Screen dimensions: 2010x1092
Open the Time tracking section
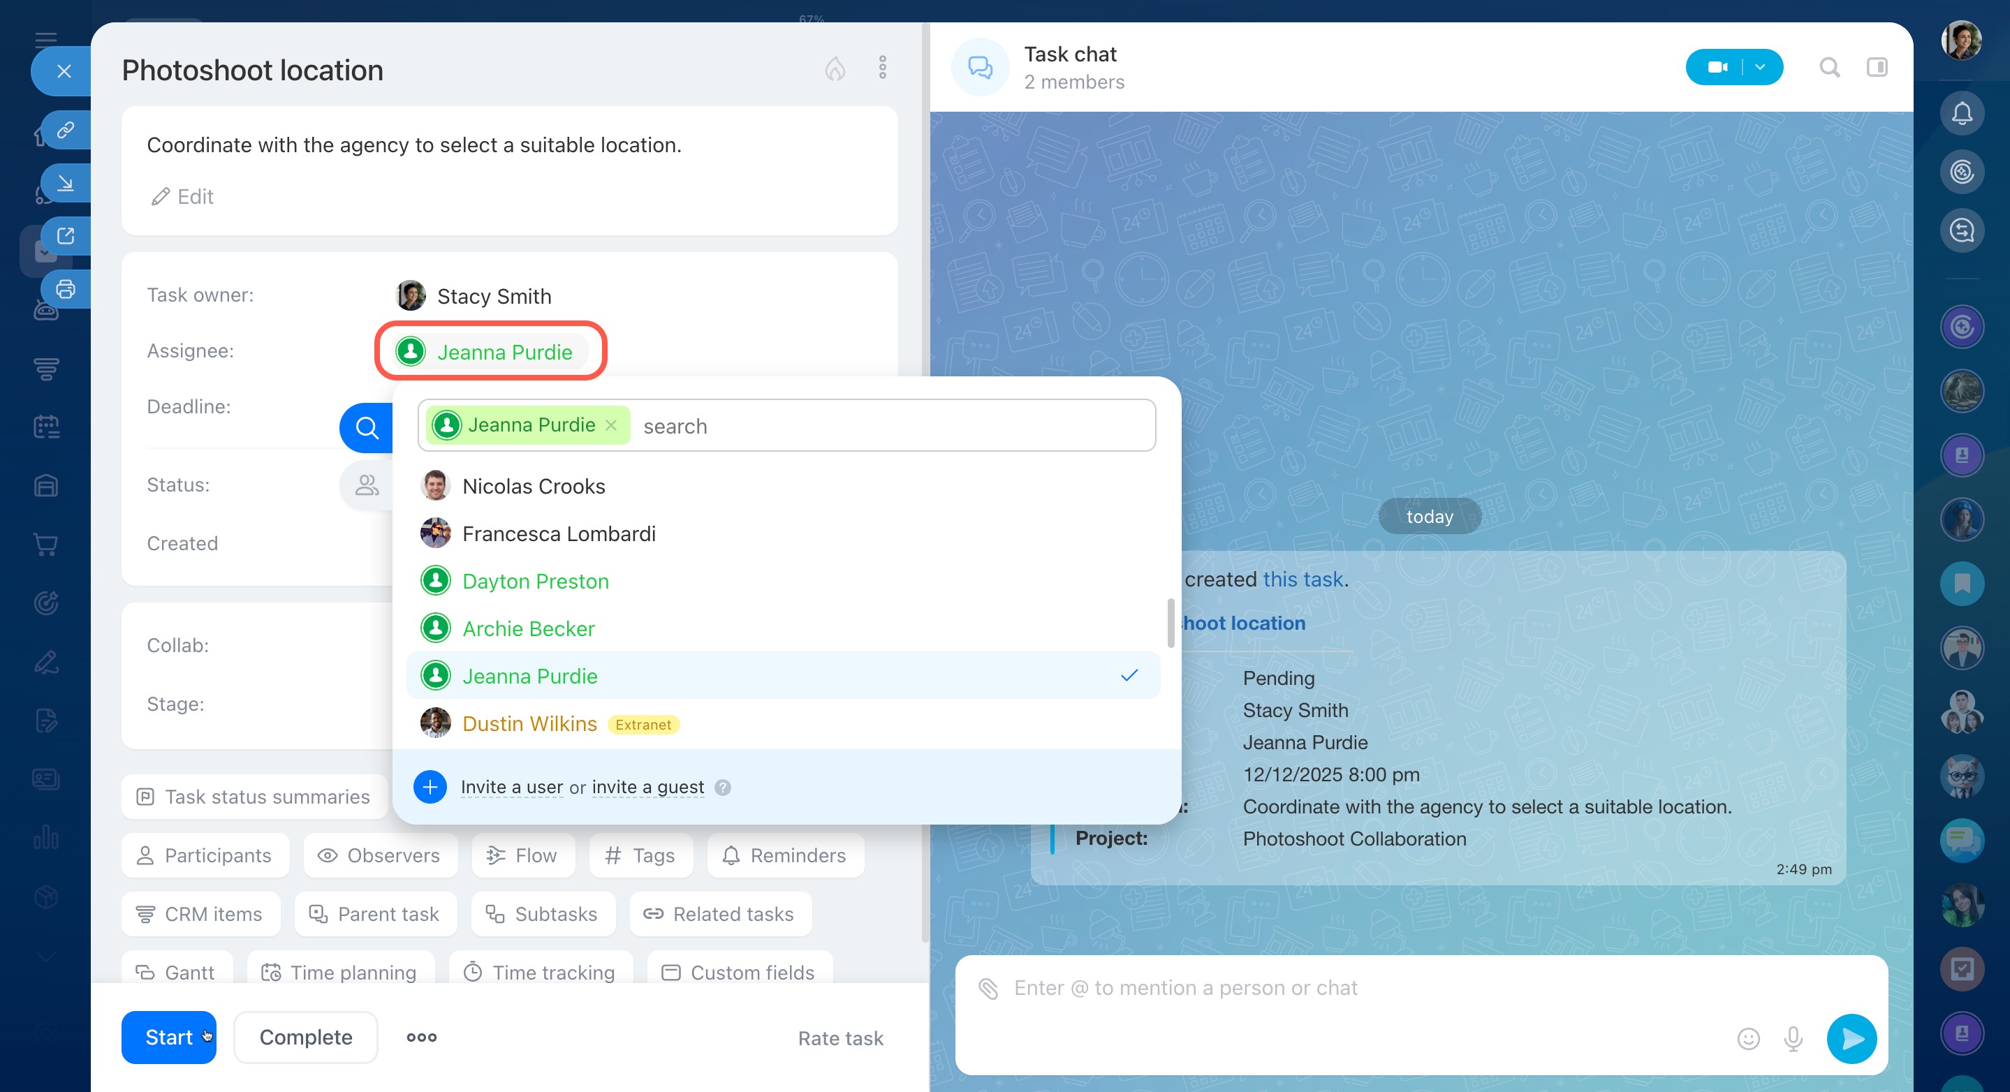tap(540, 973)
